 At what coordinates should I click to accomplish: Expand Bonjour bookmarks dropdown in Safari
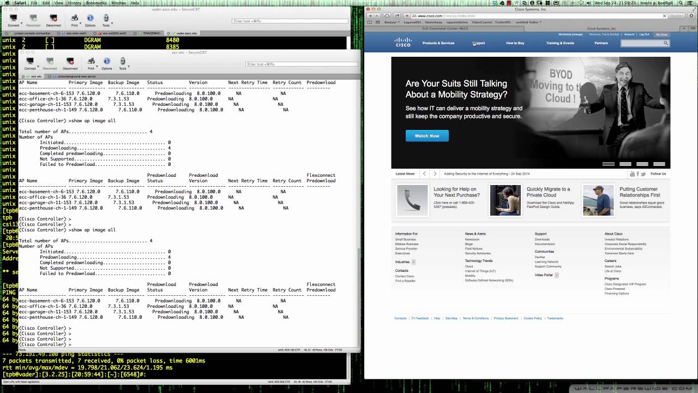pyautogui.click(x=400, y=22)
